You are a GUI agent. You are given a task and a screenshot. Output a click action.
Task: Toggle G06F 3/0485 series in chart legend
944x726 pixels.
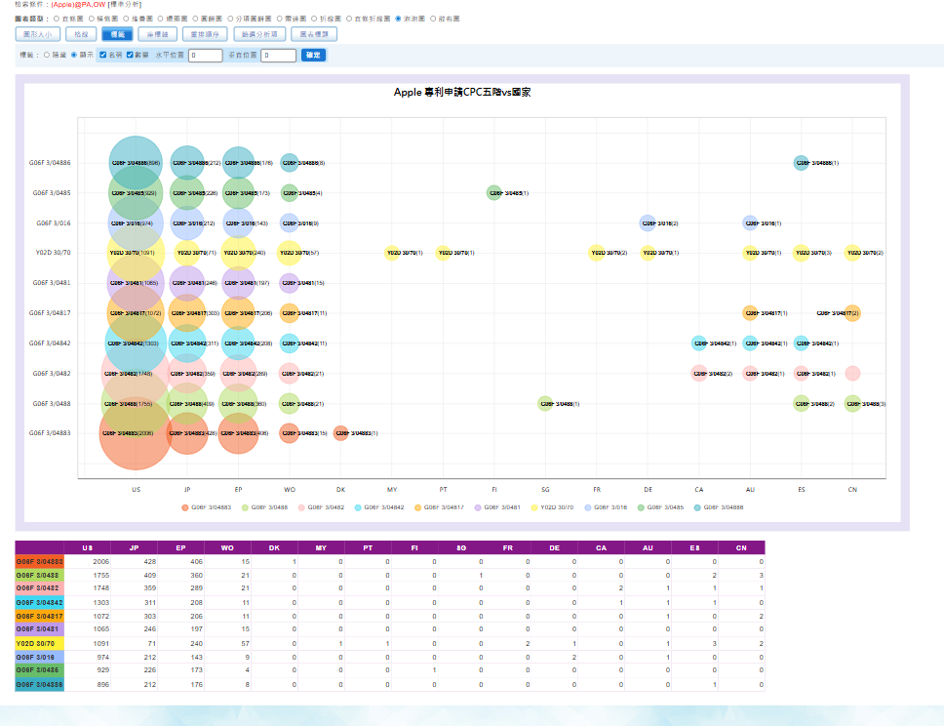660,507
